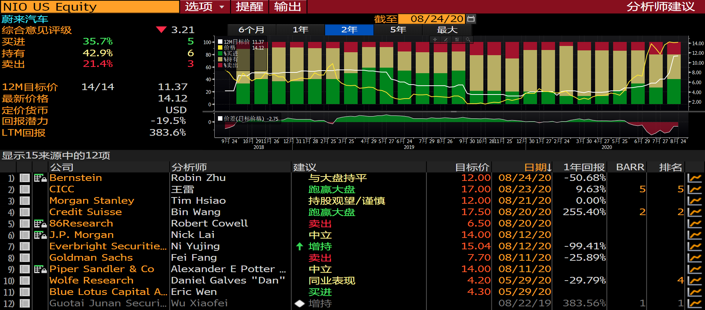Open document icon in J.P. Morgan row
Viewport: 705px width, 310px height.
(25, 235)
